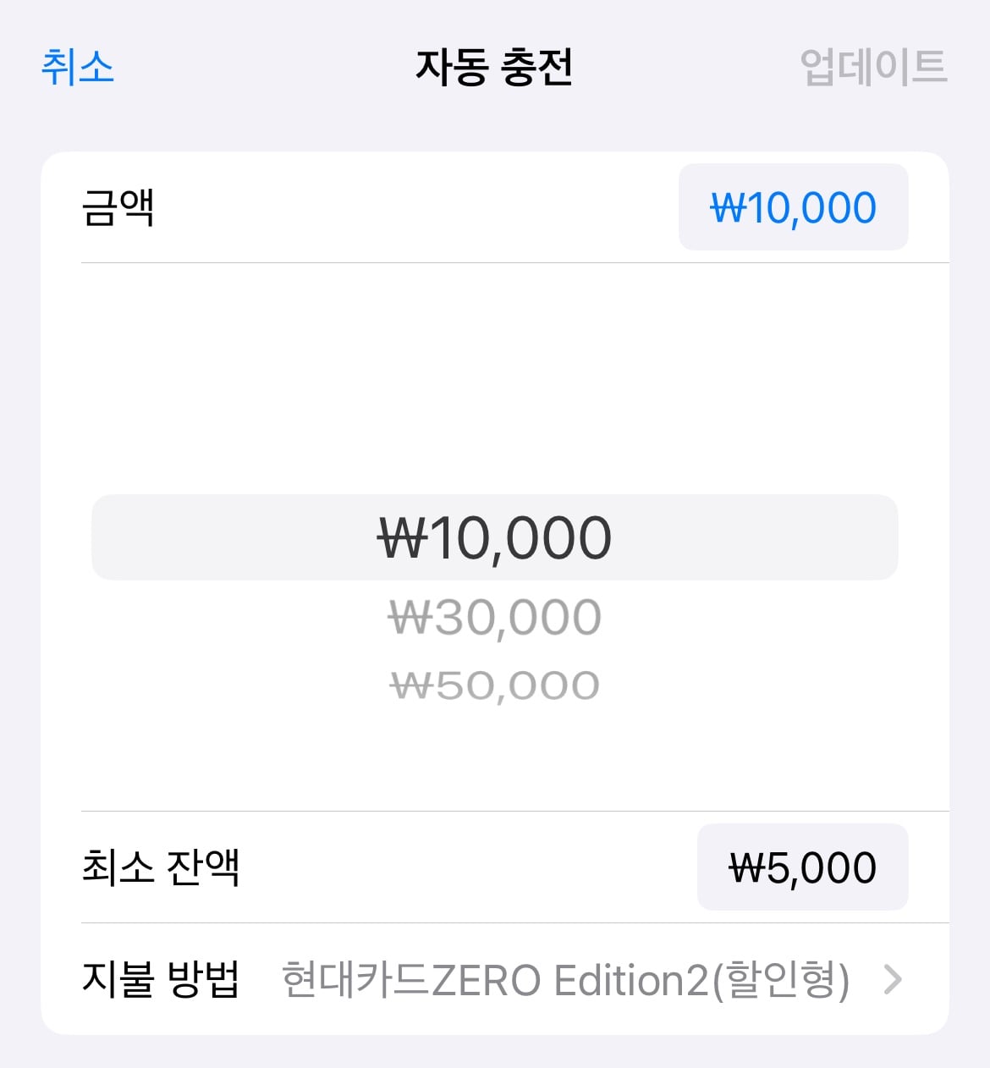The image size is (990, 1068).
Task: Tap the 자동 충전 screen title
Action: (x=494, y=67)
